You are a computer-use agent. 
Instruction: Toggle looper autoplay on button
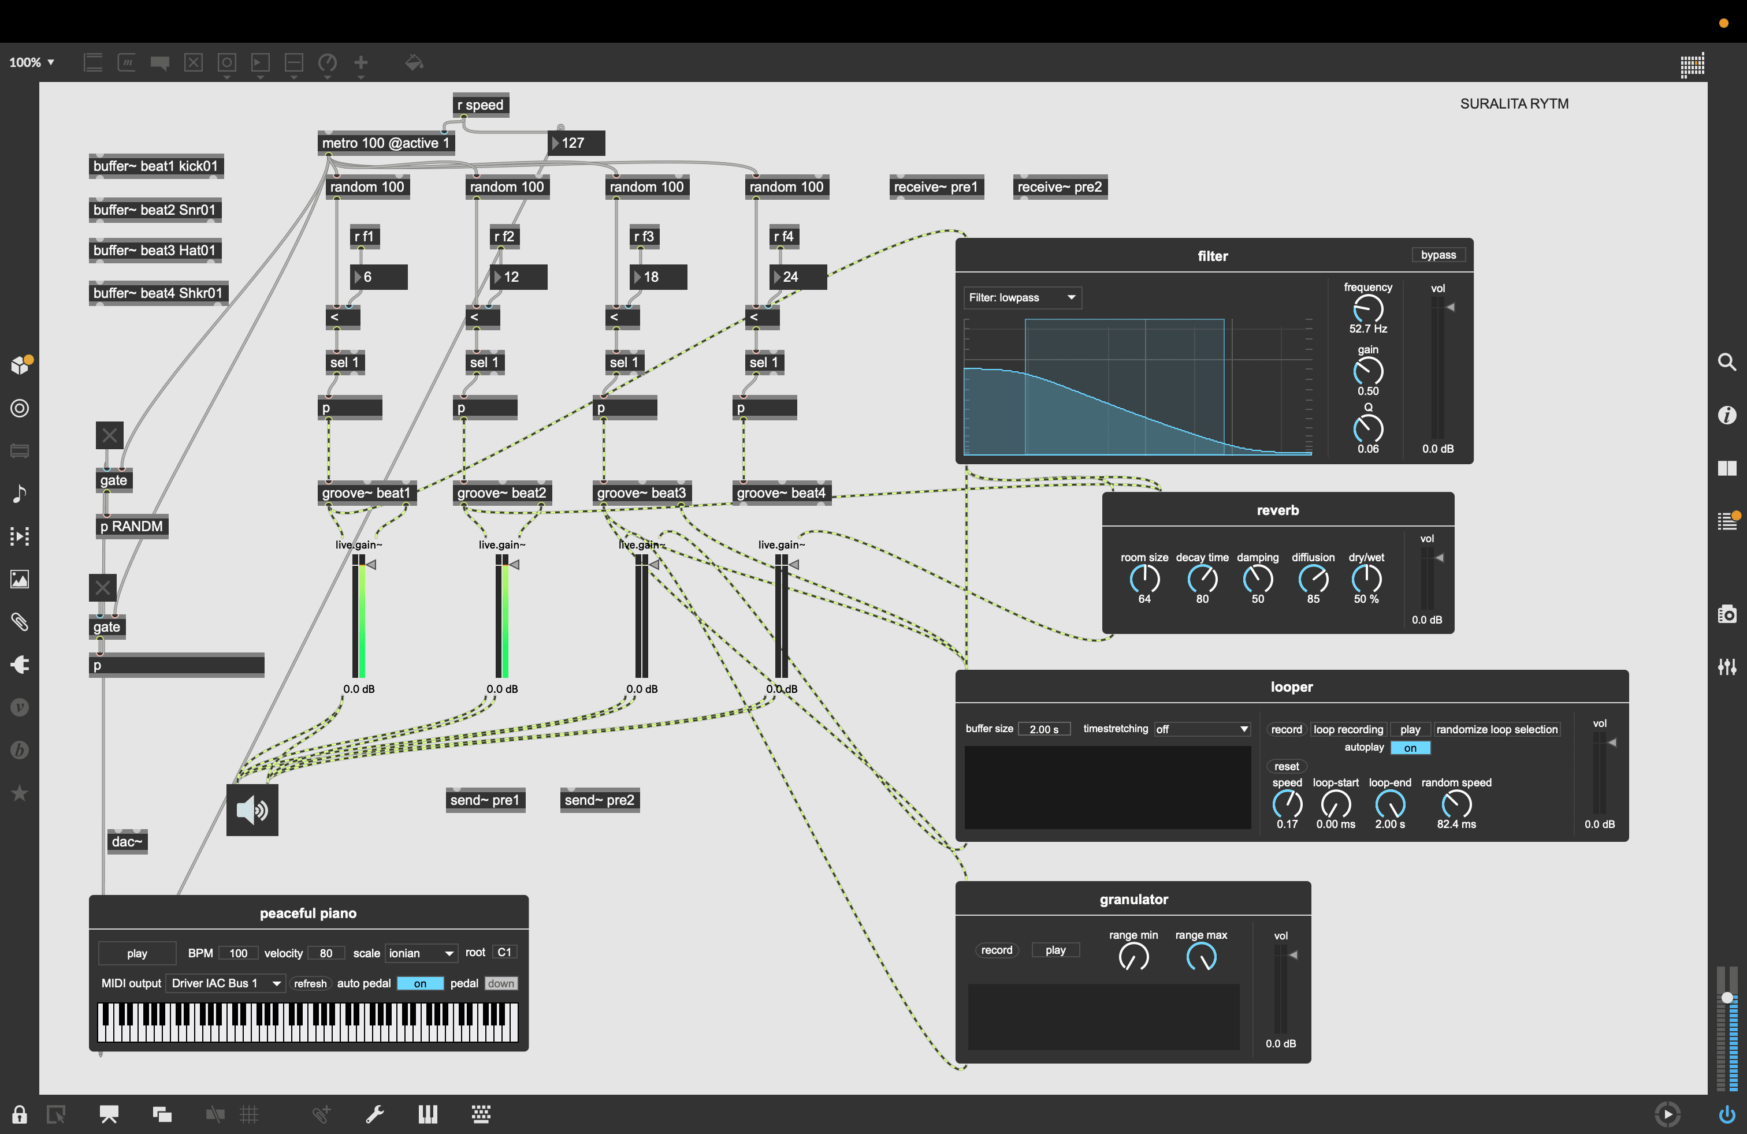pyautogui.click(x=1410, y=748)
